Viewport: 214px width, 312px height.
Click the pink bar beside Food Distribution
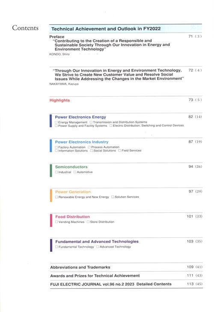click(51, 220)
